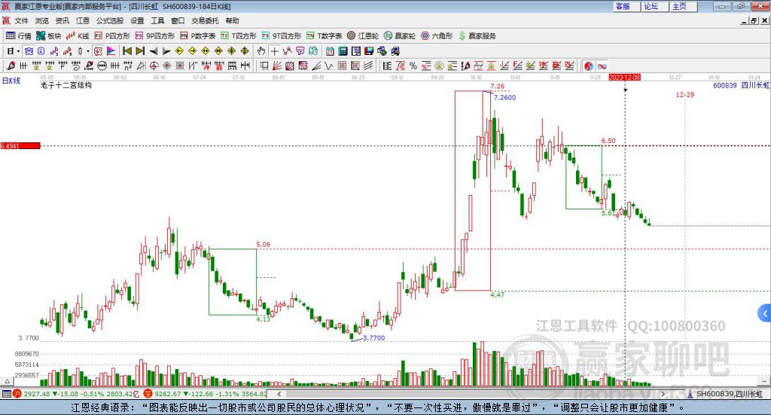Screen dimensions: 771x415
Task: Open the 江恩轮 Gann wheel
Action: [363, 36]
